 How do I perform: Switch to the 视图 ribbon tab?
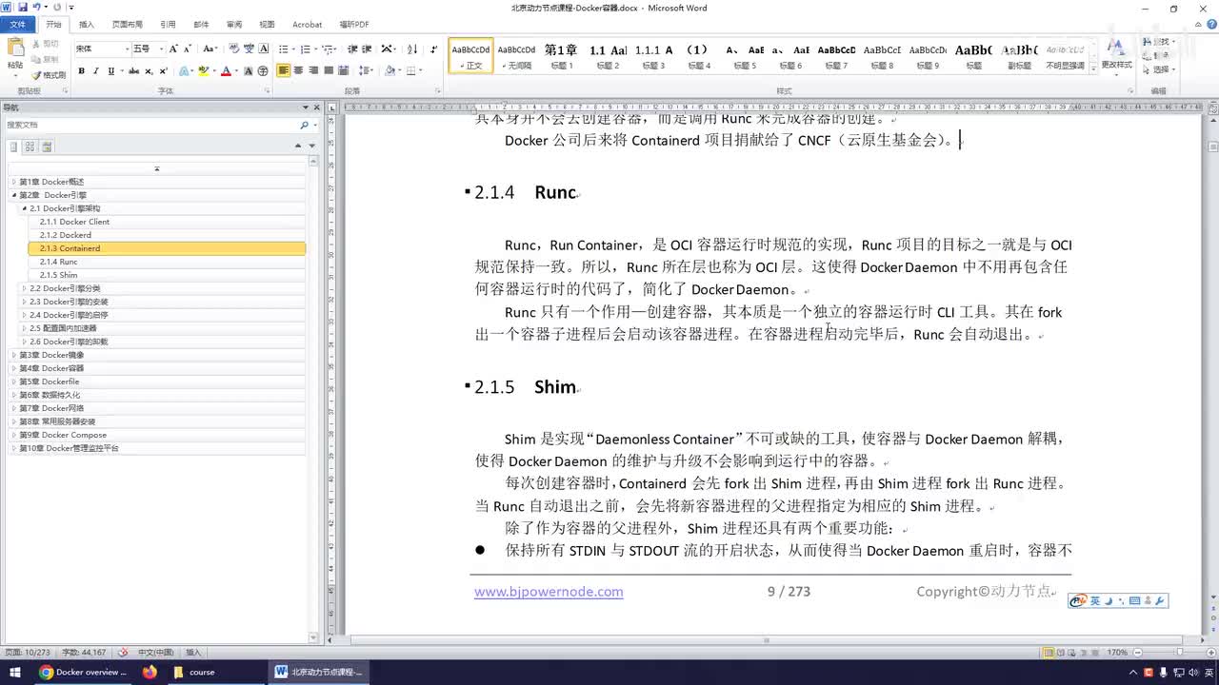pos(267,25)
